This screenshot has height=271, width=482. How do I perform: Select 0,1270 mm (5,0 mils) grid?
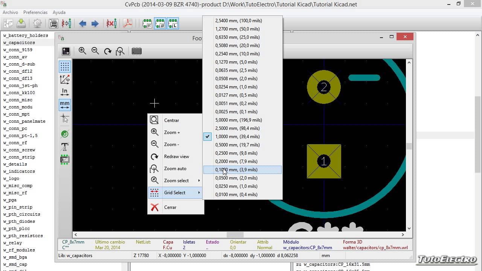pos(243,62)
